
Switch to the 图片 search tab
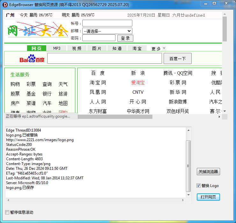coord(97,48)
